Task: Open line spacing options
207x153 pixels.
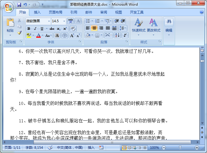Action: (123, 28)
